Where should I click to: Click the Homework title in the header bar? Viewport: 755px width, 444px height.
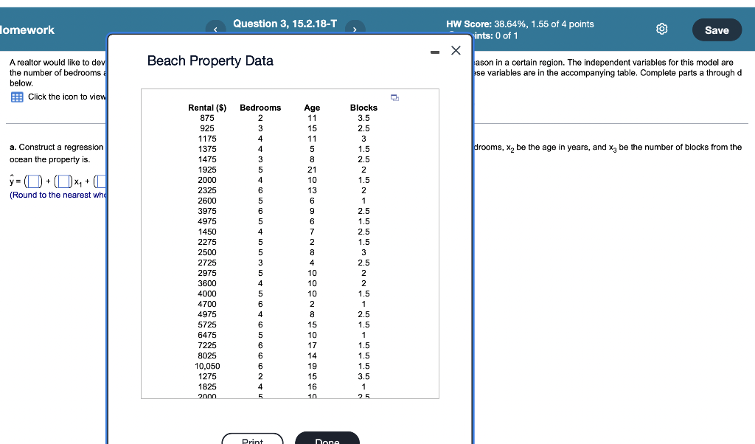tap(27, 30)
